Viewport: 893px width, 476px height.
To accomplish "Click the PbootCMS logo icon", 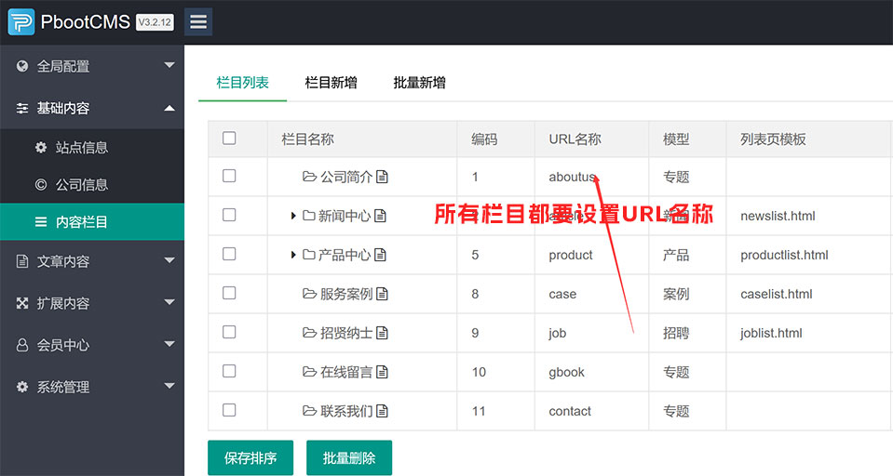I will point(20,21).
